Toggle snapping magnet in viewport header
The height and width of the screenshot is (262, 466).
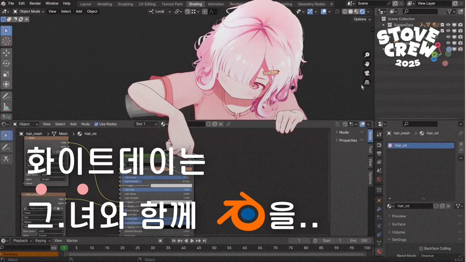click(187, 12)
